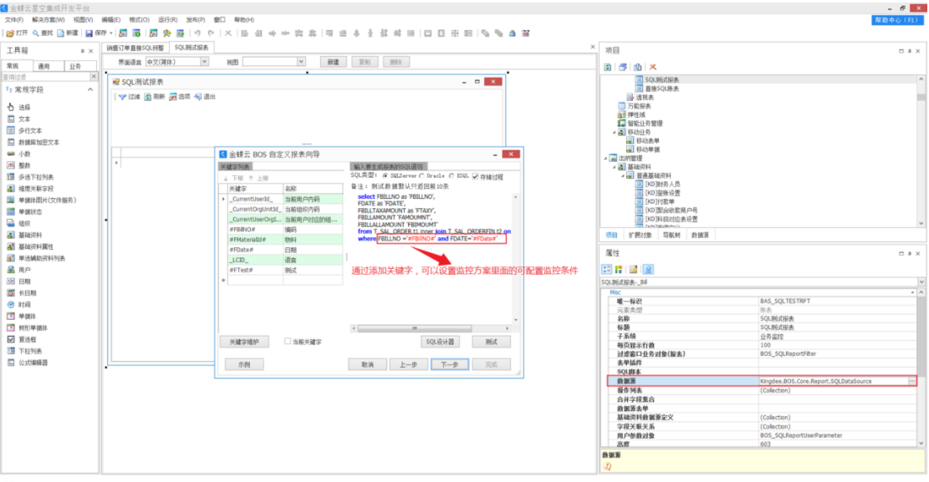Viewport: 929px width, 482px height.
Task: Click the 取消 cancel button
Action: [x=367, y=364]
